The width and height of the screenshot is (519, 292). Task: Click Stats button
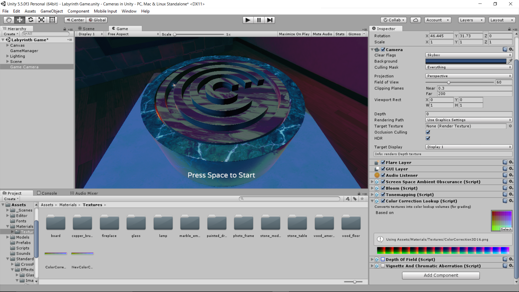(340, 34)
